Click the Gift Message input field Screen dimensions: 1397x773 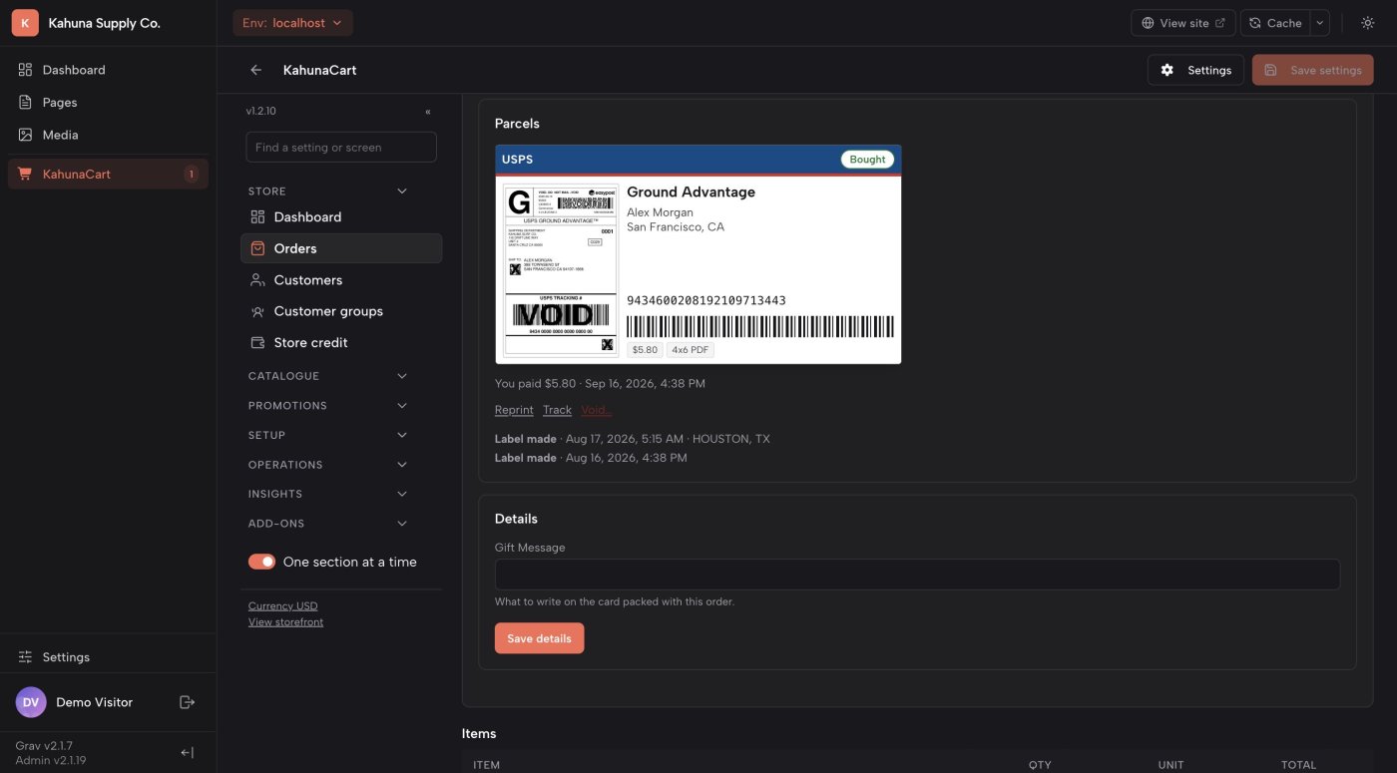pos(917,575)
